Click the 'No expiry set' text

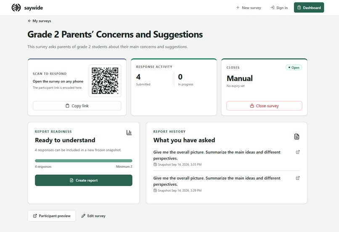click(236, 86)
